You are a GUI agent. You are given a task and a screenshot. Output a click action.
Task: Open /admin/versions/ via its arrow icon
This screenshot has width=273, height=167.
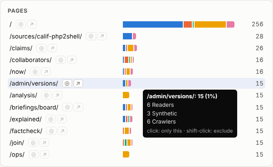point(78,83)
